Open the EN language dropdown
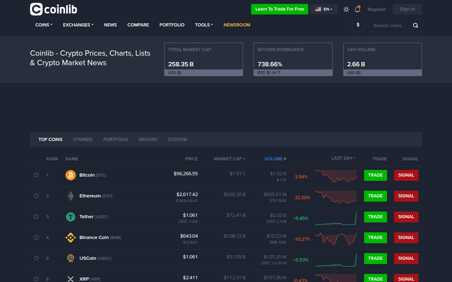Screen dimensions: 452x282 click(x=324, y=9)
